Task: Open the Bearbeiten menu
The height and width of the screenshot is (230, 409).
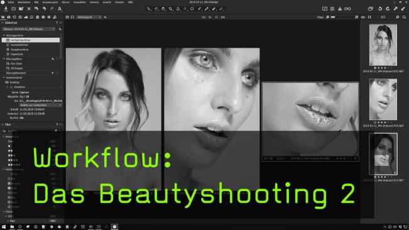Action: tap(24, 2)
